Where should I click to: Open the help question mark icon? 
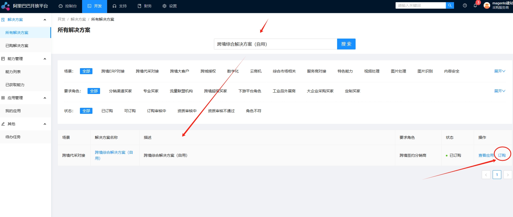click(465, 5)
